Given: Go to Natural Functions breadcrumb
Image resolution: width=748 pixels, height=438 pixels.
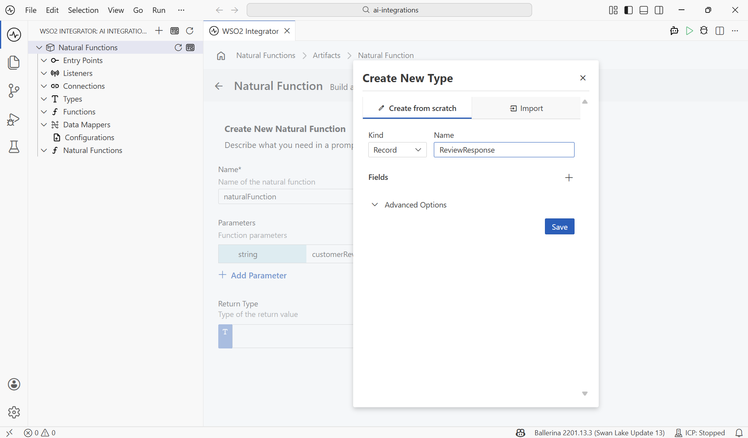Looking at the screenshot, I should [266, 56].
